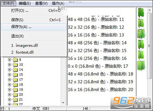This screenshot has height=111, width=153.
Task: Click the folder icon labeled 19
Action: pyautogui.click(x=15, y=90)
